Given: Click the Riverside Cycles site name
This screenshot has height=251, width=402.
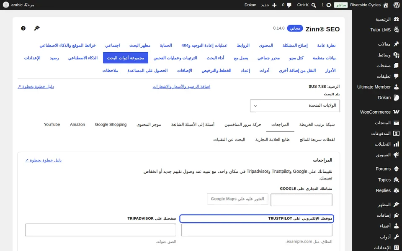Looking at the screenshot, I should 365,5.
